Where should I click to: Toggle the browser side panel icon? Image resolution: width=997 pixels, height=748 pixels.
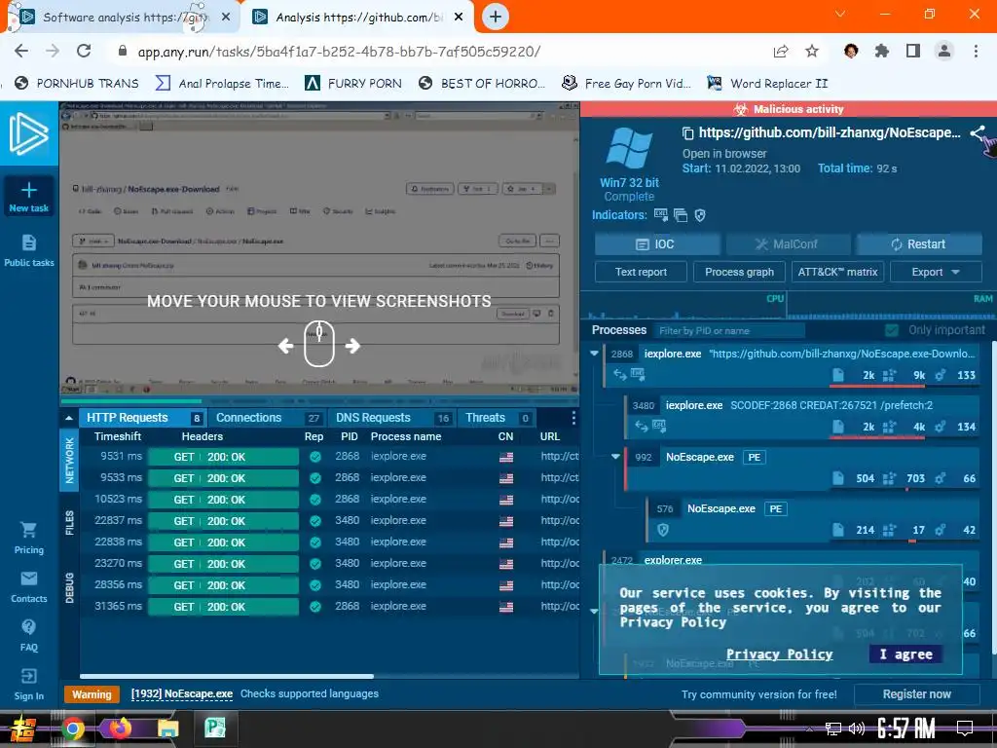click(913, 51)
